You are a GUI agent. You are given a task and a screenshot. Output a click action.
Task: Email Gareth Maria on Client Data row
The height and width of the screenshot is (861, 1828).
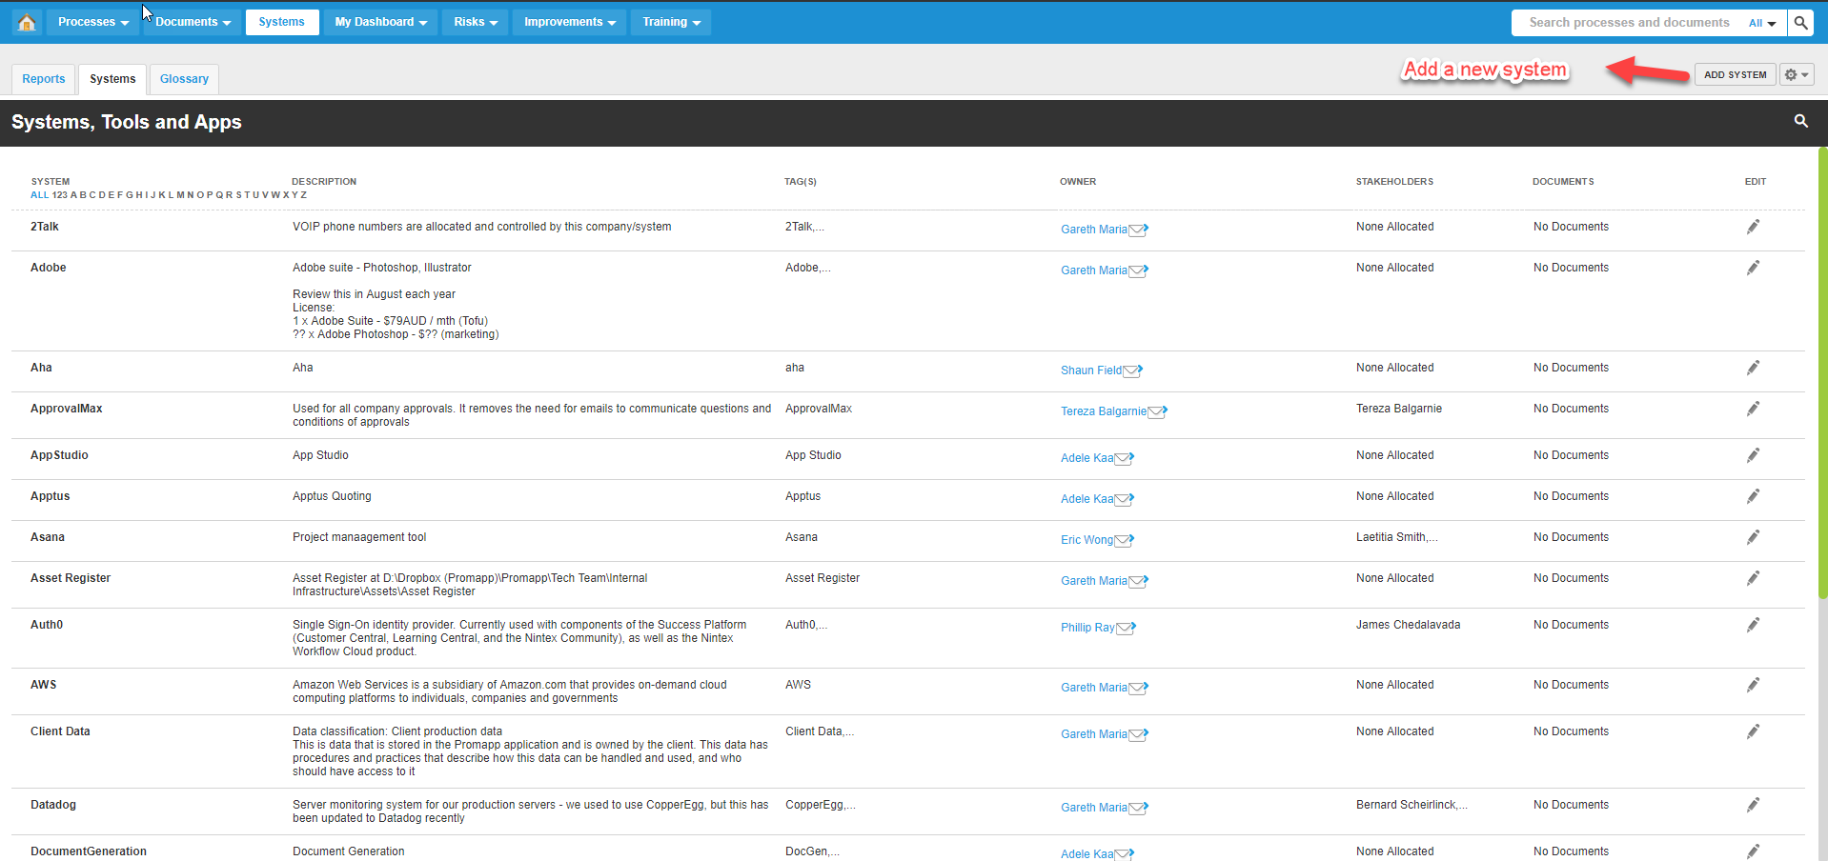tap(1139, 734)
